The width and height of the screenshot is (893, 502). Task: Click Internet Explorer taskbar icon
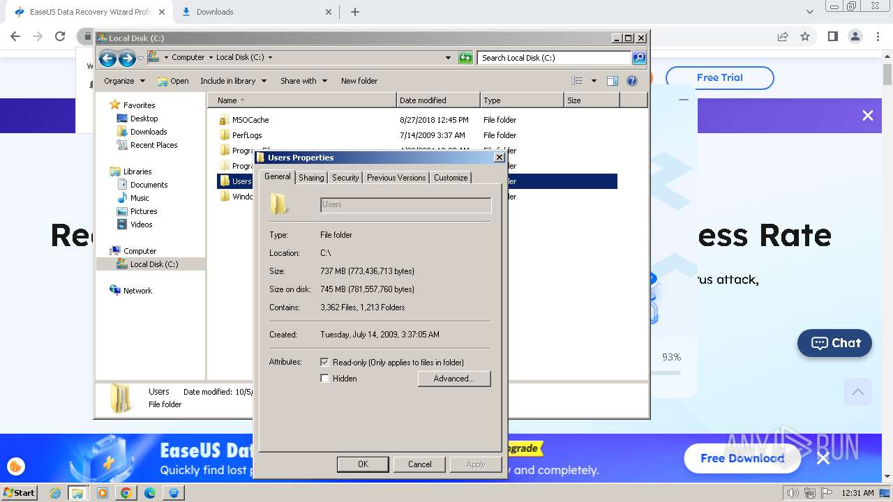click(56, 493)
